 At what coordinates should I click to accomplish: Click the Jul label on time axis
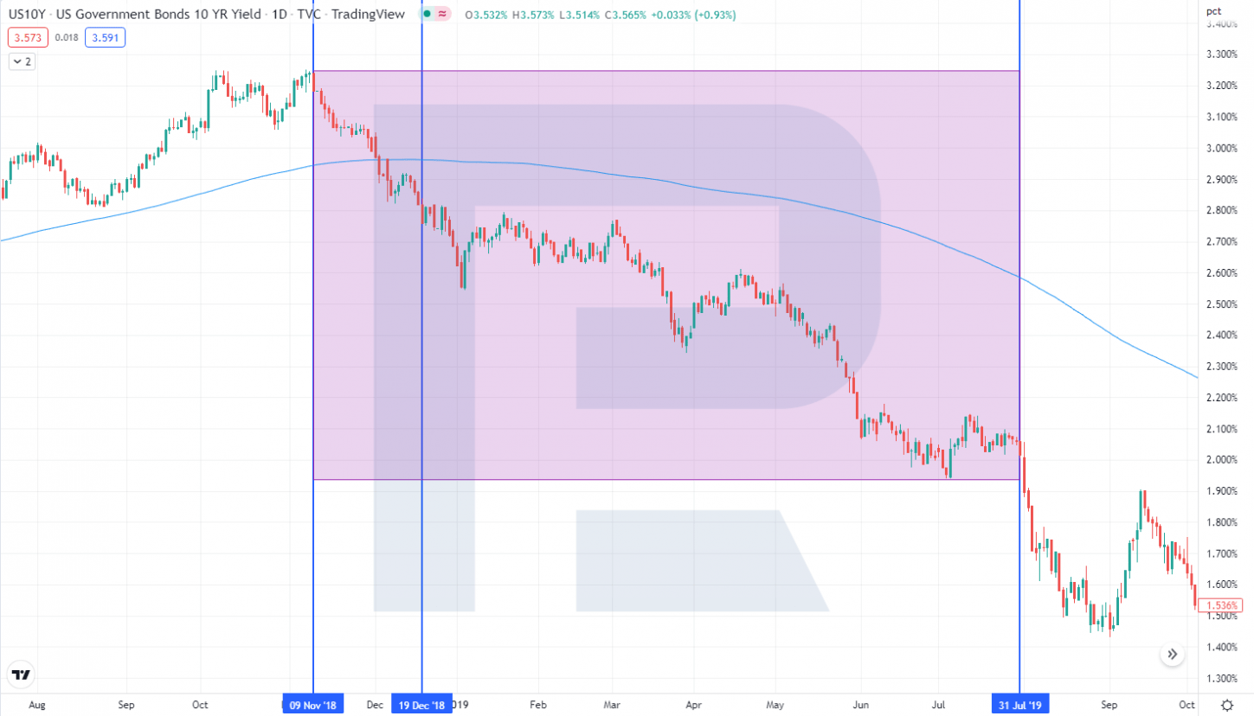coord(940,705)
